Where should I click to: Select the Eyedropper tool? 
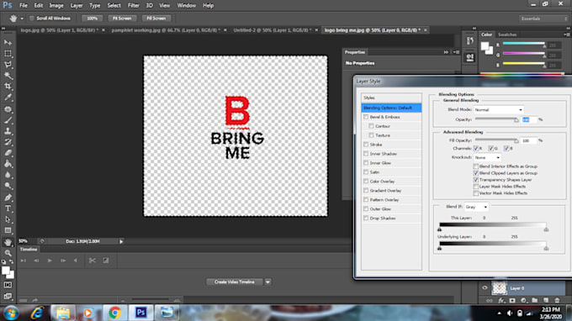pos(8,97)
